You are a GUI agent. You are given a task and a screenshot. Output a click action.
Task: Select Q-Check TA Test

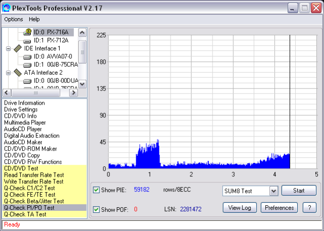(45, 214)
